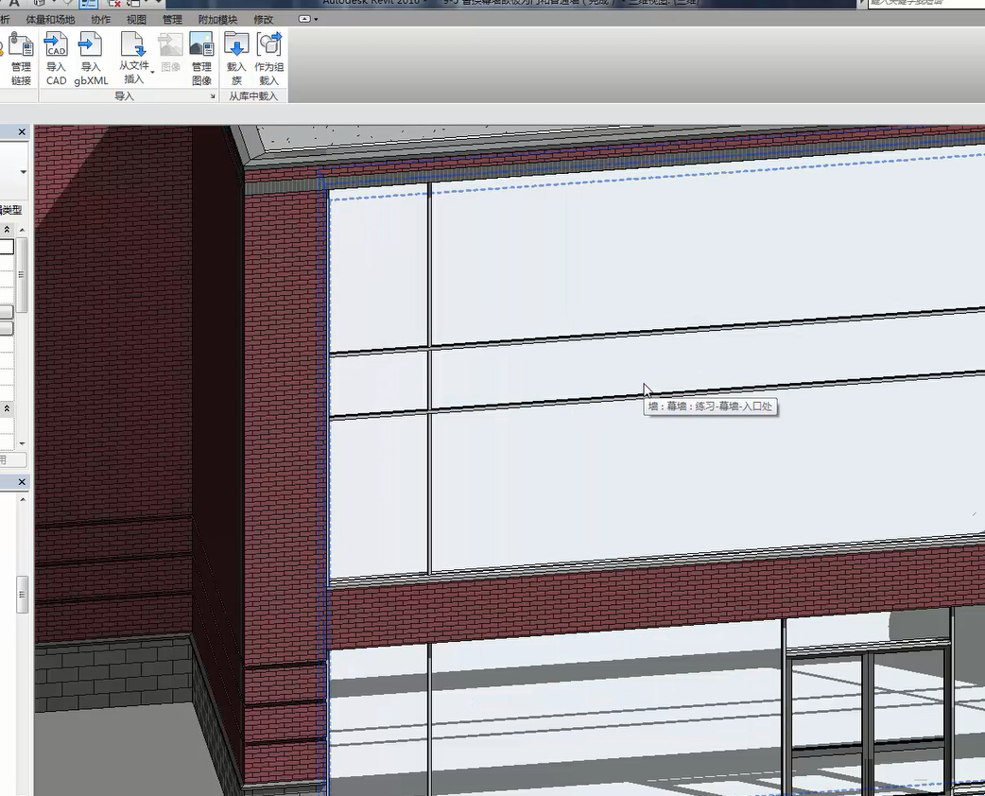Click the properties panel vertical scrollbar thumb
Screen dimensions: 985x796
point(22,274)
